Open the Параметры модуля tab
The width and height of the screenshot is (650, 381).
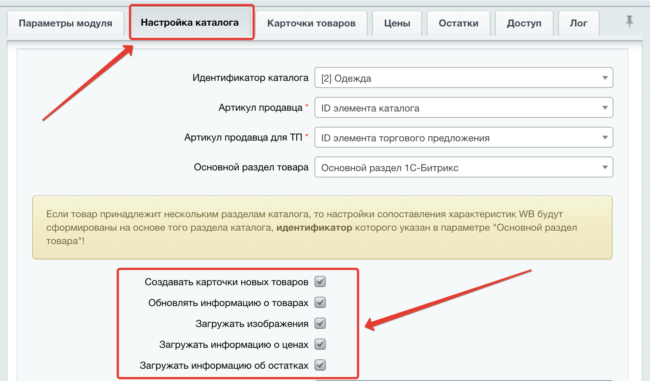(x=65, y=23)
